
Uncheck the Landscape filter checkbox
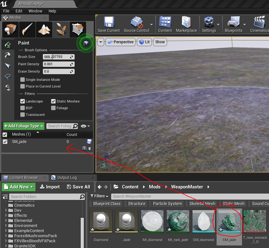(x=23, y=101)
